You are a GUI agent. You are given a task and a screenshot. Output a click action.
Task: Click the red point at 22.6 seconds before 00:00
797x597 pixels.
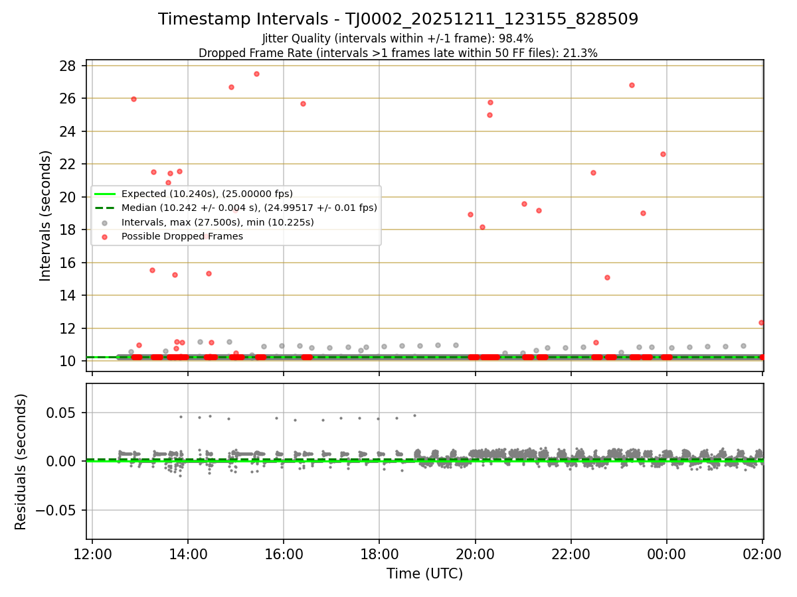coord(663,154)
